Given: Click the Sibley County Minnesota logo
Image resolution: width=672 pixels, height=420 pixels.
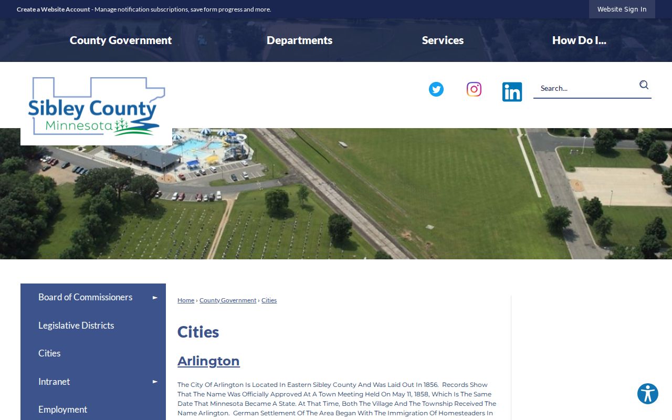Looking at the screenshot, I should (97, 107).
